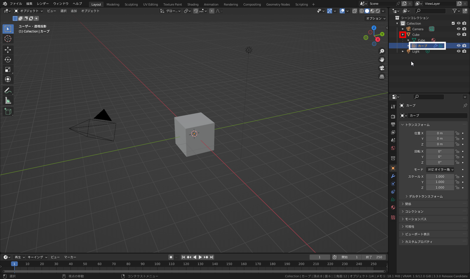This screenshot has height=279, width=470.
Task: Toggle viewport visibility of カーブ object
Action: click(x=459, y=46)
